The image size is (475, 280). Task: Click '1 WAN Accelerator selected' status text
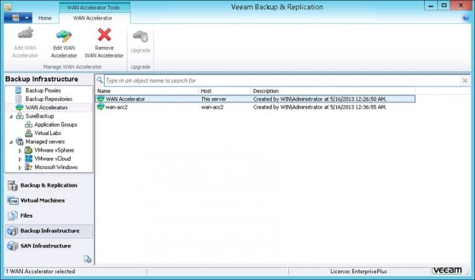[x=40, y=271]
